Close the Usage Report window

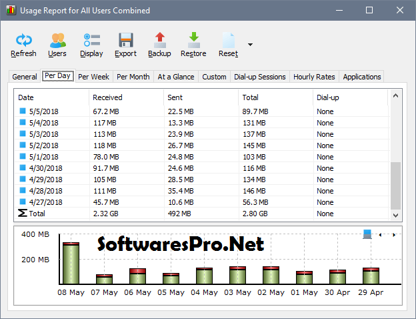(x=400, y=10)
